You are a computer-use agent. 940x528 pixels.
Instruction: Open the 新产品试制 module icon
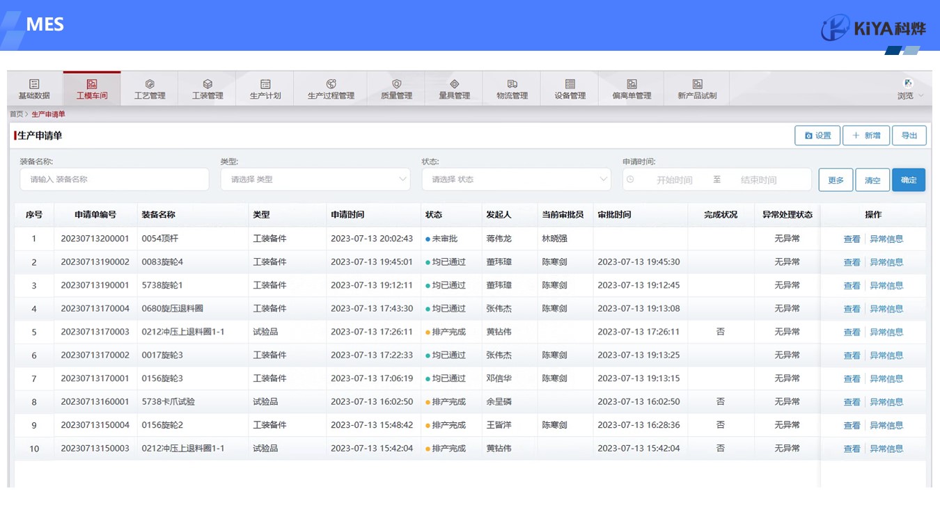(x=697, y=84)
